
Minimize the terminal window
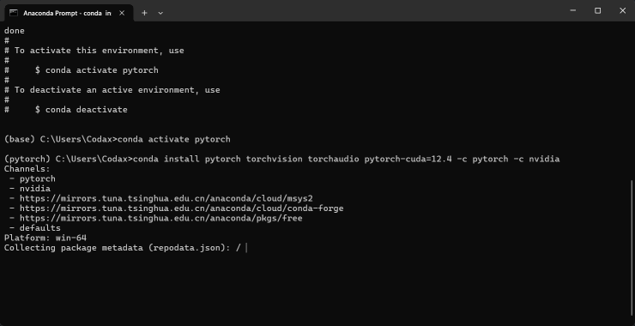[x=572, y=10]
